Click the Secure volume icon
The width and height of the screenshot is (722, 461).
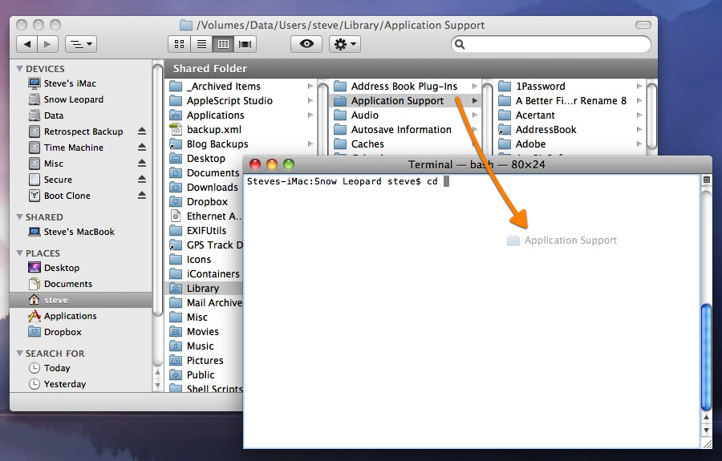click(34, 180)
